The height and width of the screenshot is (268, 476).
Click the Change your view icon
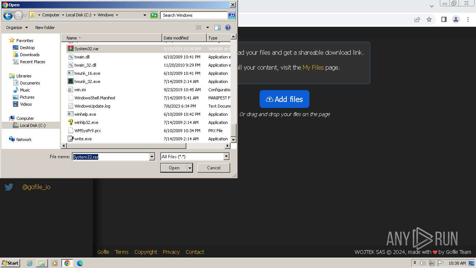tap(199, 28)
